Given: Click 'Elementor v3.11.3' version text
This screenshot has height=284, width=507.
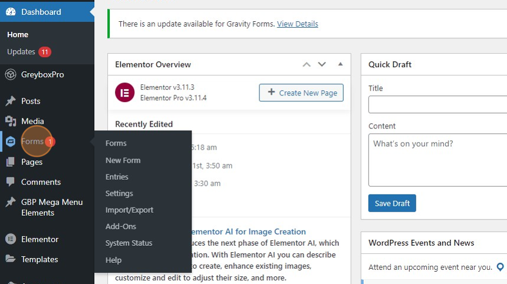Looking at the screenshot, I should (167, 87).
